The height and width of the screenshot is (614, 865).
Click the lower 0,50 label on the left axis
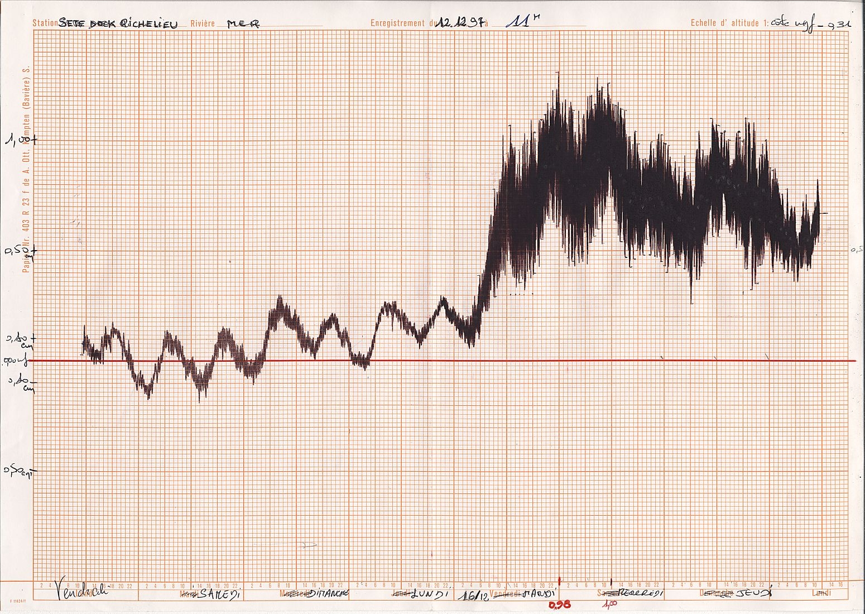coord(20,472)
